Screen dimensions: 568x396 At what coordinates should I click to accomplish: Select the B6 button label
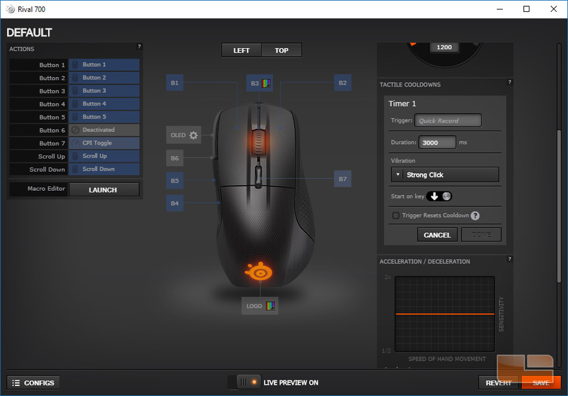(x=175, y=158)
